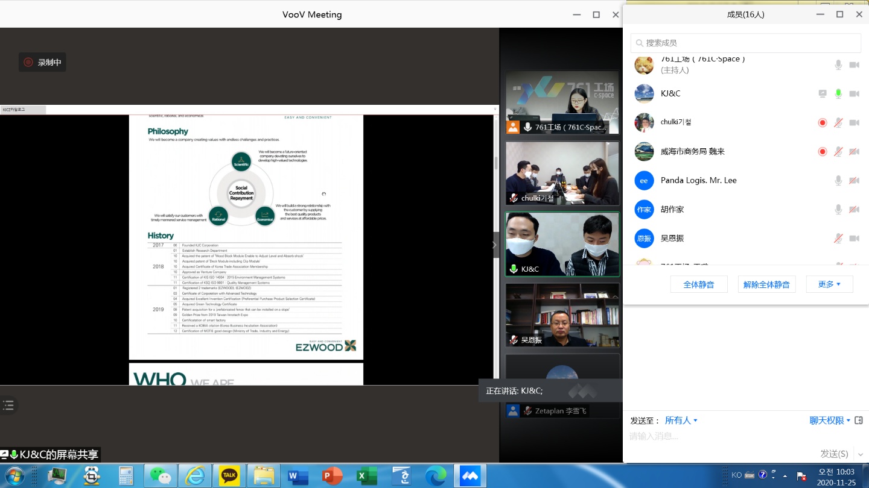The height and width of the screenshot is (488, 869).
Task: Click KO language indicator in tray
Action: [736, 475]
